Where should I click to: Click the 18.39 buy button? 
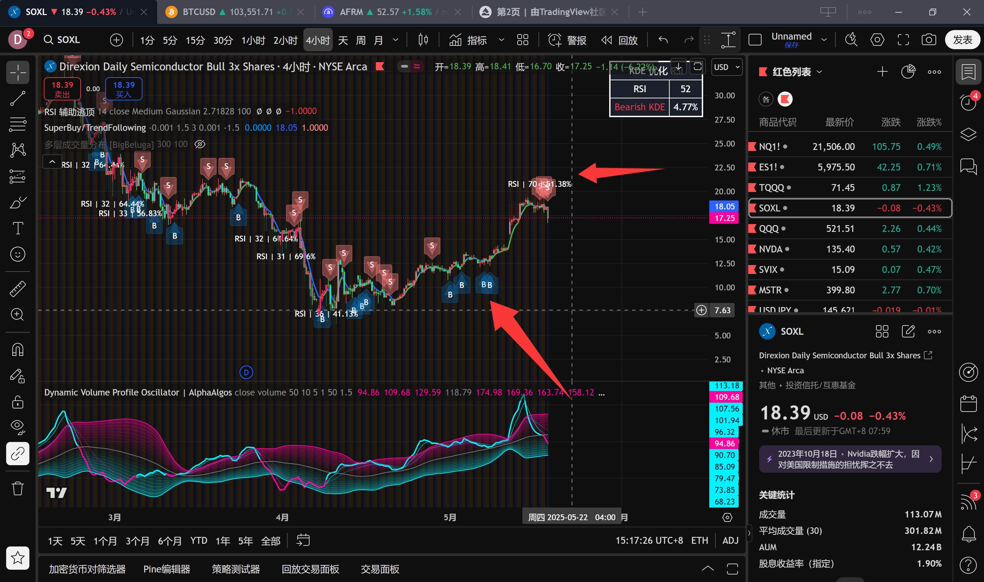[124, 89]
